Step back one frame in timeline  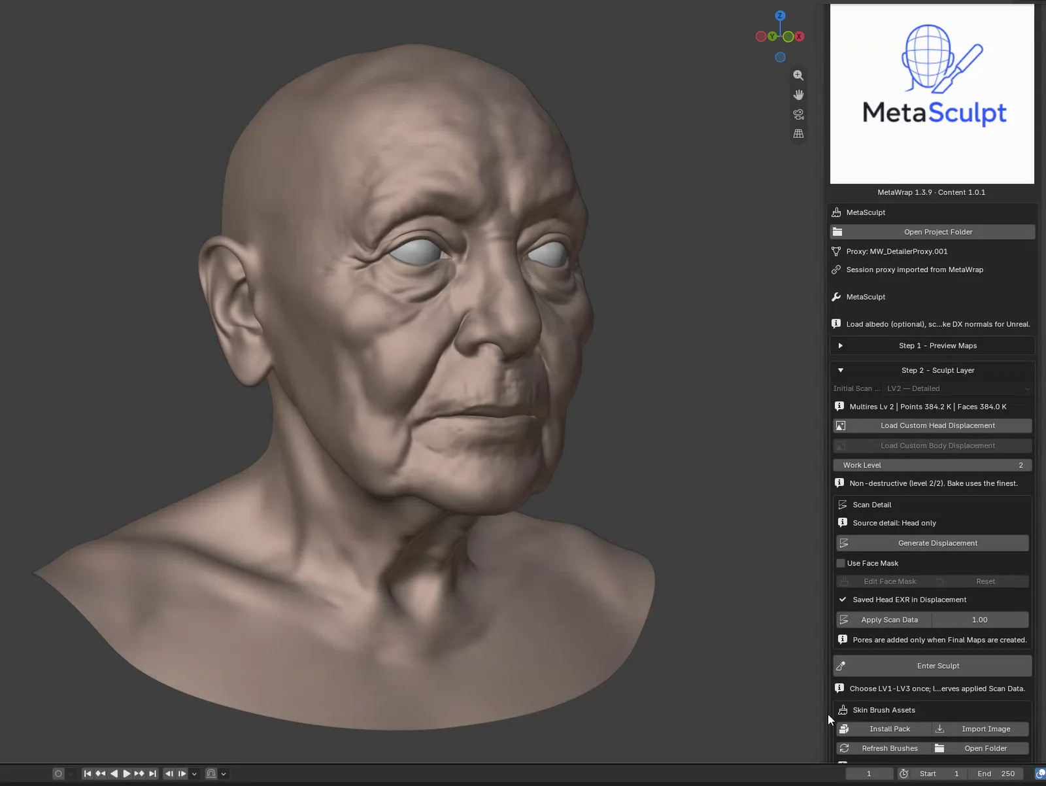pyautogui.click(x=169, y=774)
